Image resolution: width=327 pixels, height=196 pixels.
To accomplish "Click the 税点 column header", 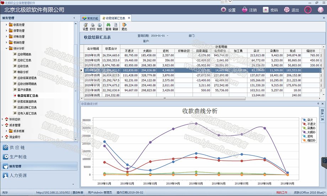I will (x=293, y=51).
